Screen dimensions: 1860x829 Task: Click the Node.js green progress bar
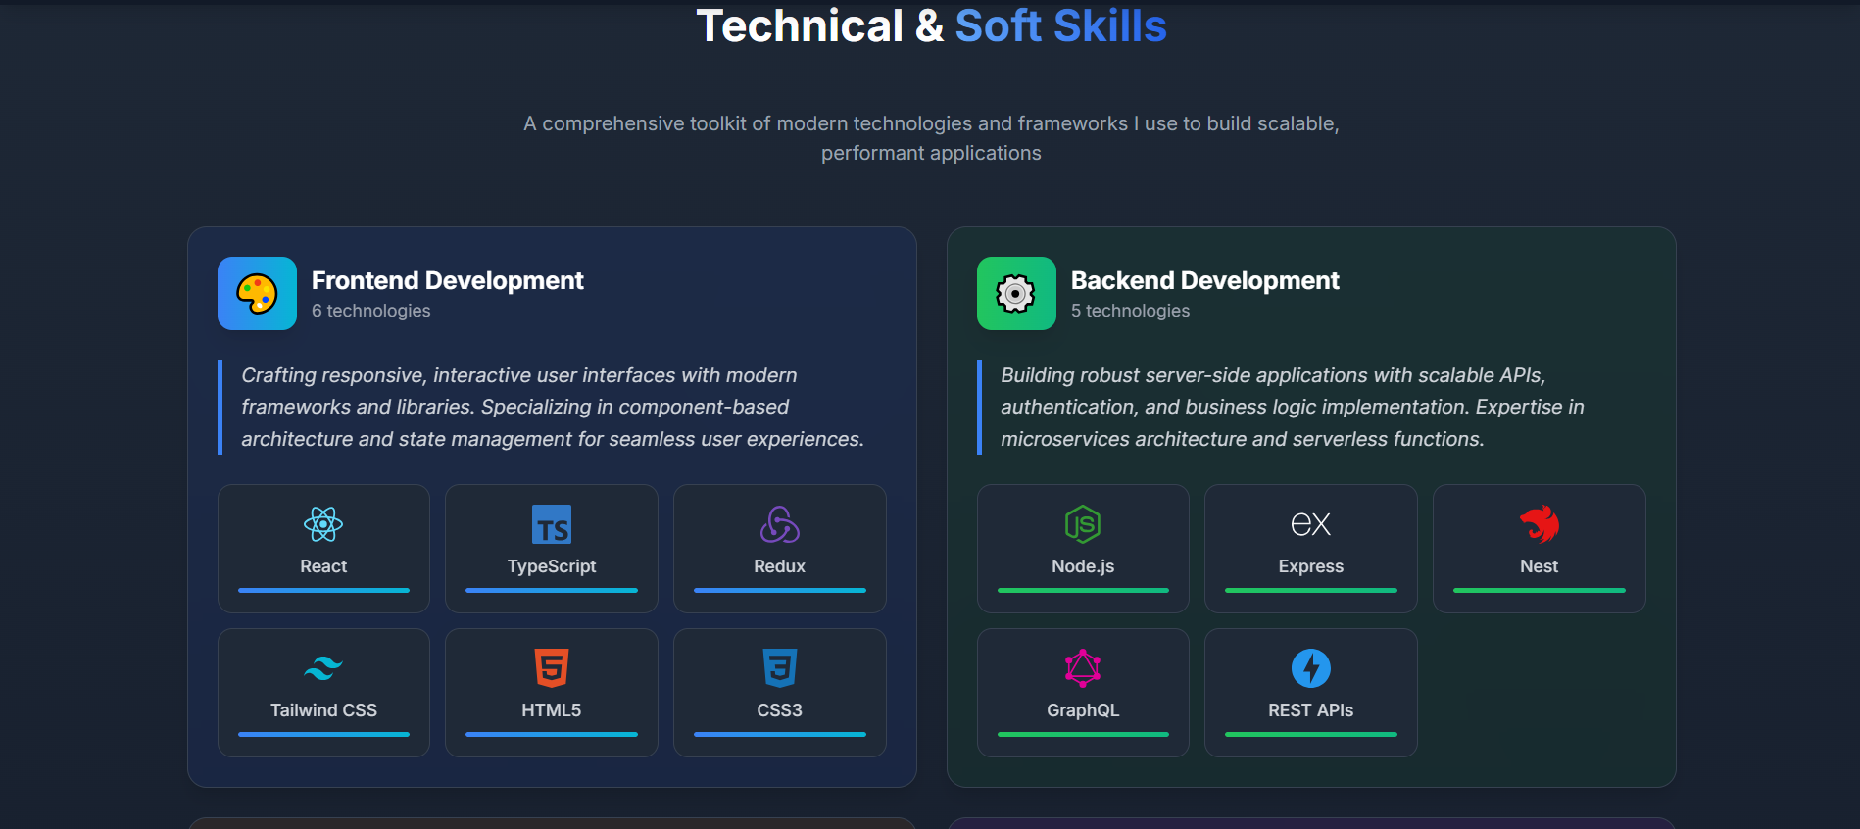[x=1083, y=590]
